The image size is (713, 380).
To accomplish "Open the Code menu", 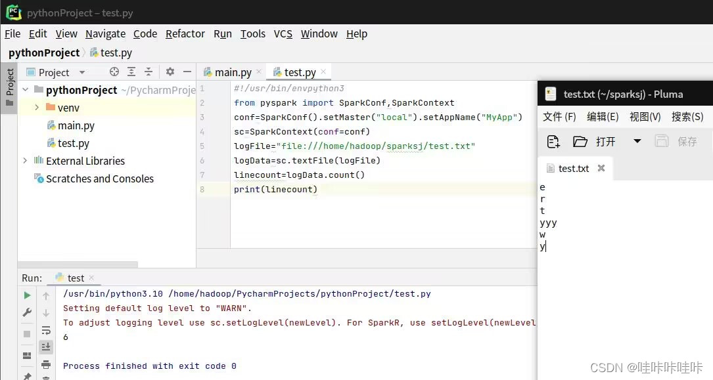I will coord(145,34).
